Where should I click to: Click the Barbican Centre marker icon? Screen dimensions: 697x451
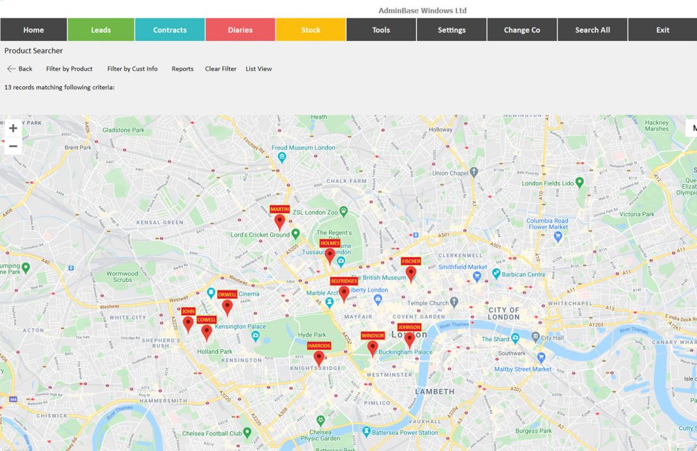[x=497, y=273]
